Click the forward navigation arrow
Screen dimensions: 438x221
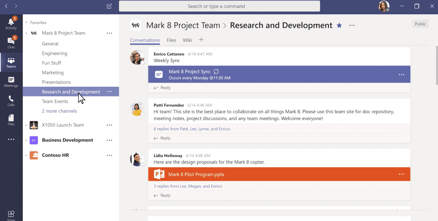[x=16, y=6]
